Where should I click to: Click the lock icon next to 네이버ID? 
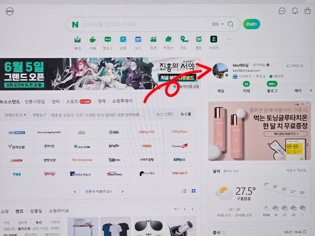(x=268, y=65)
